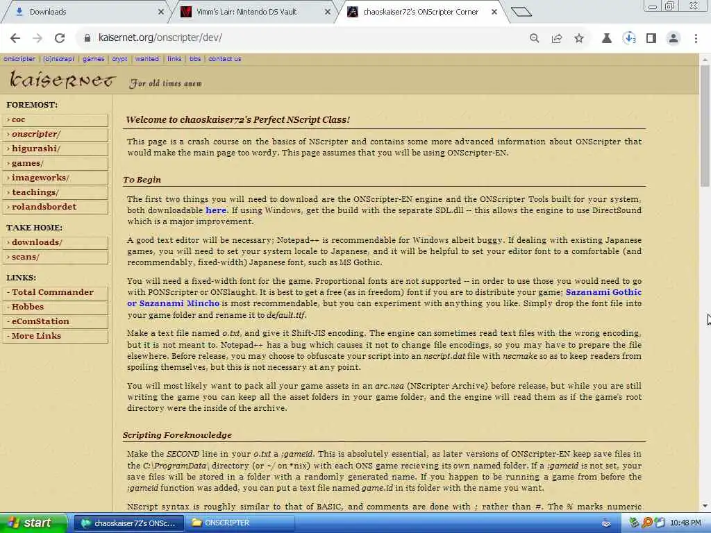This screenshot has height=533, width=711.
Task: Open the More Links sidebar entry
Action: point(56,336)
